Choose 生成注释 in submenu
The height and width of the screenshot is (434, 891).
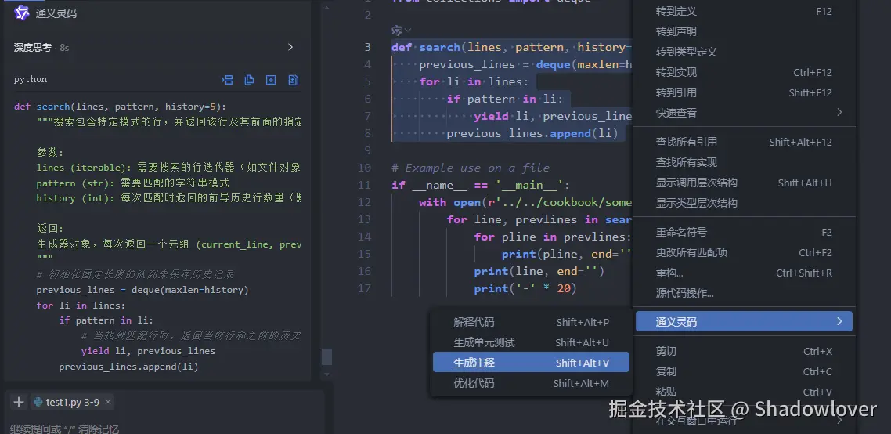pos(531,363)
